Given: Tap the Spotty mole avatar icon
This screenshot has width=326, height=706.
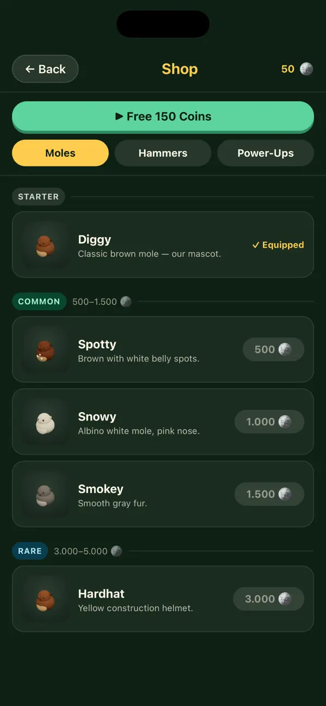Looking at the screenshot, I should 46,350.
